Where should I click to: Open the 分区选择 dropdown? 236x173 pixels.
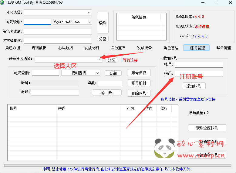click(58, 13)
